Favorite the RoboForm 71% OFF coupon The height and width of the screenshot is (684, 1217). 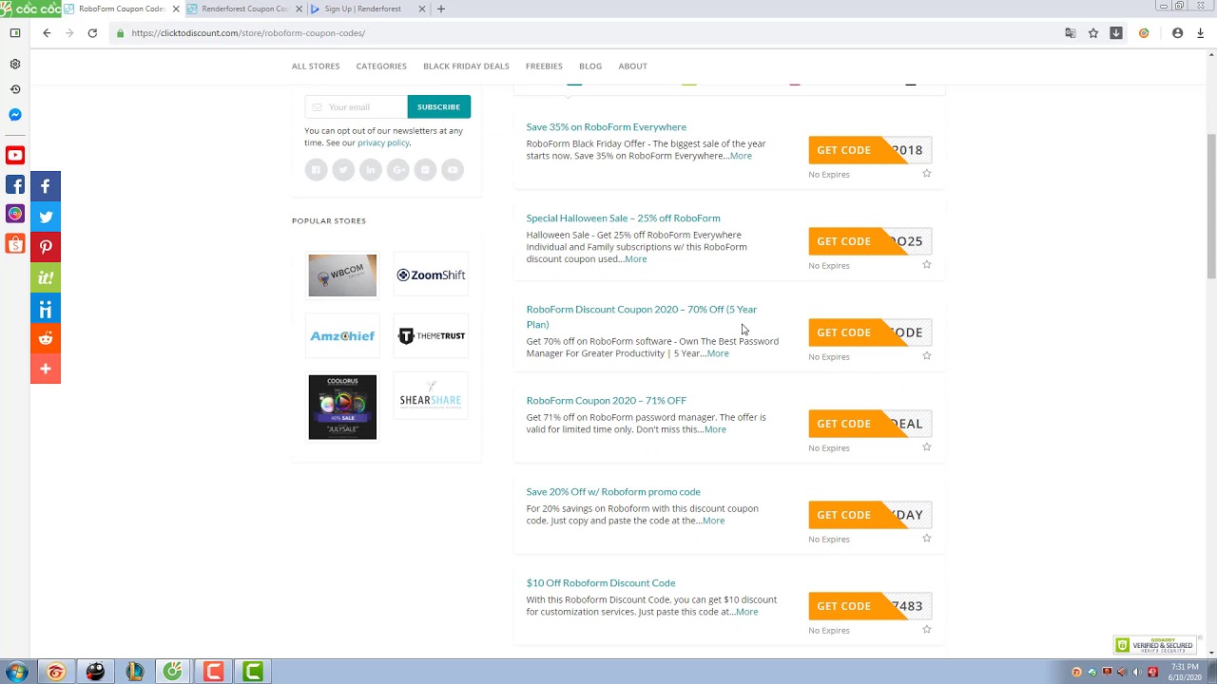[927, 447]
